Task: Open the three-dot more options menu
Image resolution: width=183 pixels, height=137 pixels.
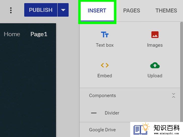Action: click(11, 10)
